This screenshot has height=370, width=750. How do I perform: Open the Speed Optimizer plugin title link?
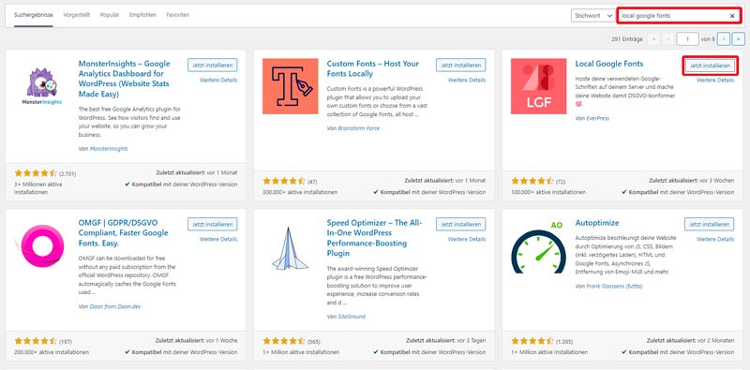[375, 238]
